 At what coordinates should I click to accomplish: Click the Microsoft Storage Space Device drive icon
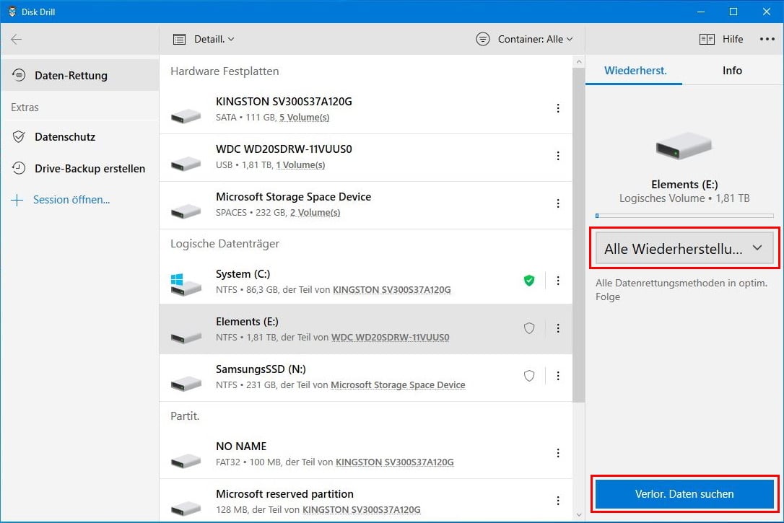click(x=186, y=211)
